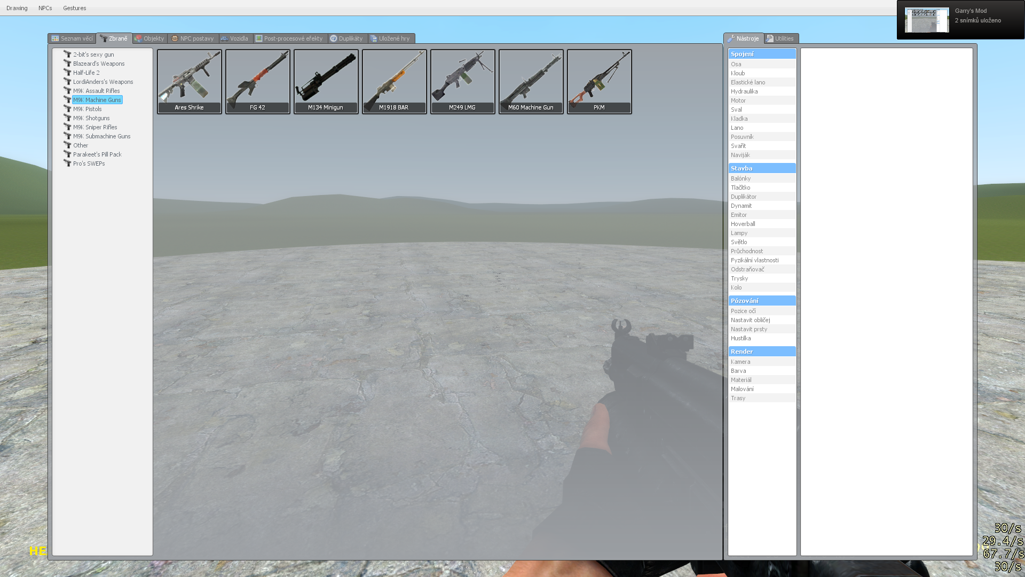Select the Hoverball tool
The width and height of the screenshot is (1025, 577).
tap(762, 224)
